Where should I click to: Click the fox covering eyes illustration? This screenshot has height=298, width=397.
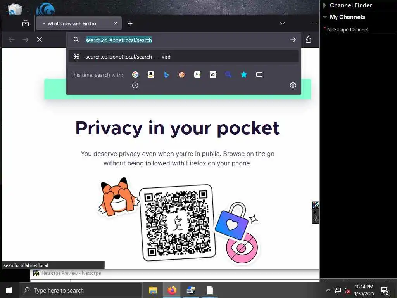(119, 196)
